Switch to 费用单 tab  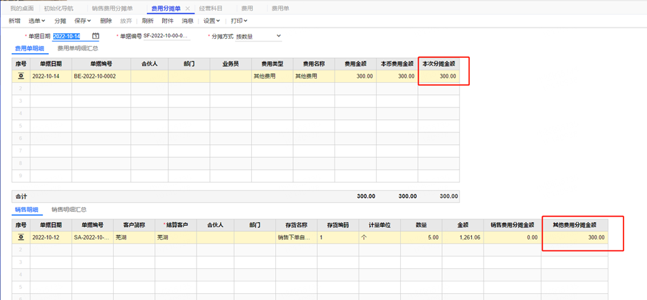[x=280, y=8]
